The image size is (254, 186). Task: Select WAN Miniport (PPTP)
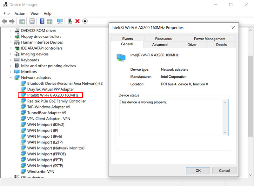45,160
